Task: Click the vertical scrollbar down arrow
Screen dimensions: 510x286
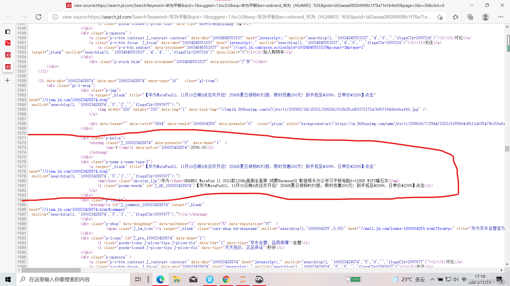Action: point(507,264)
